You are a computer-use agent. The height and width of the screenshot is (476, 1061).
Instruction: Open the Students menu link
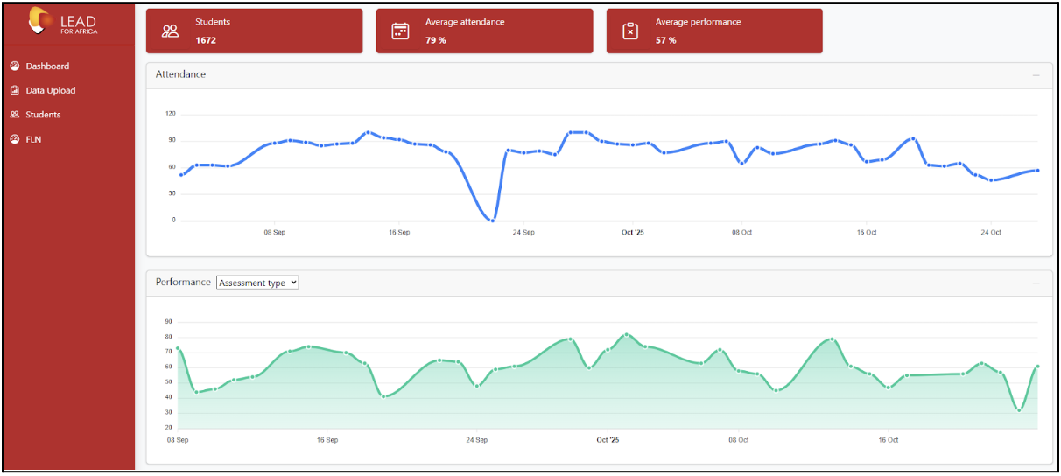[43, 115]
